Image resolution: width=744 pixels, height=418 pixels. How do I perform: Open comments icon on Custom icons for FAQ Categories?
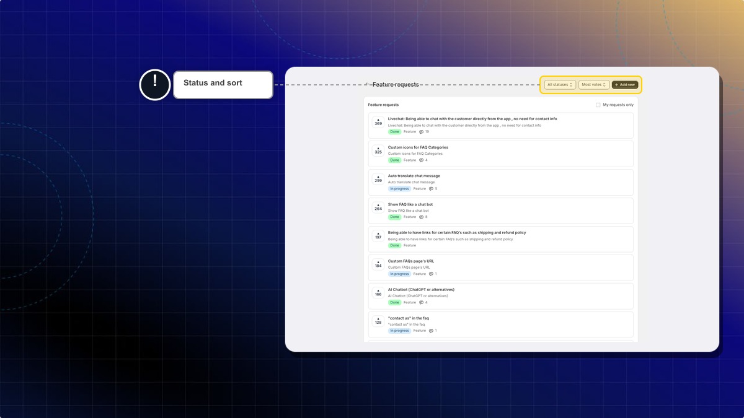pos(422,160)
